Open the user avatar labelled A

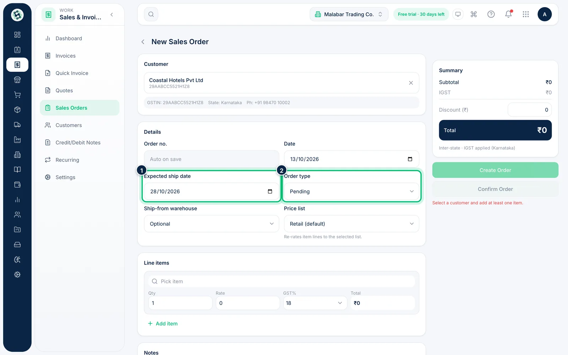[x=545, y=14]
